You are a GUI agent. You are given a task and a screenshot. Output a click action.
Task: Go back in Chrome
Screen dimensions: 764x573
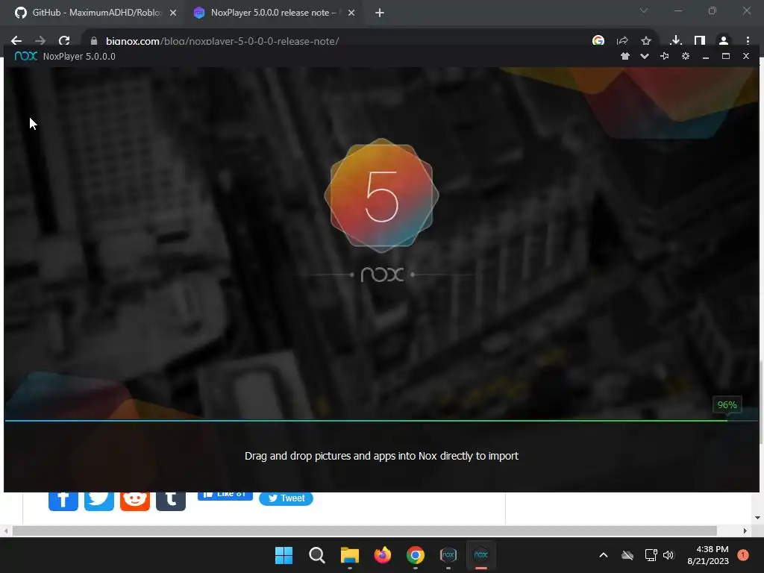(16, 41)
